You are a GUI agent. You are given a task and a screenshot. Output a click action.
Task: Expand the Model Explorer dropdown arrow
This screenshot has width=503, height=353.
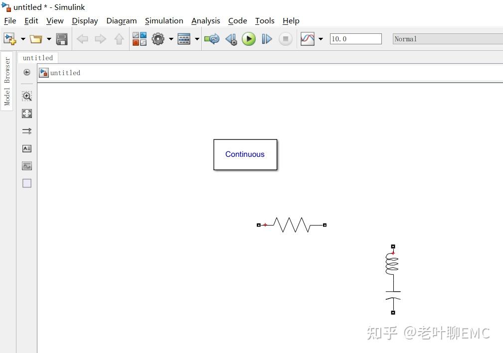(x=197, y=39)
